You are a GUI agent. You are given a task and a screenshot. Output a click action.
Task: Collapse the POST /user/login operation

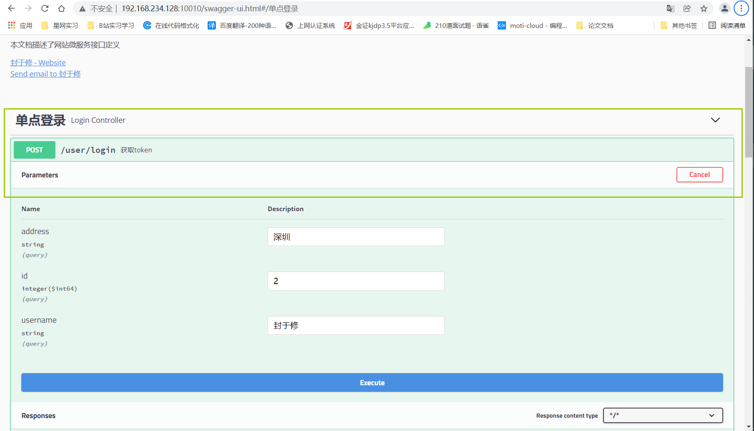372,150
